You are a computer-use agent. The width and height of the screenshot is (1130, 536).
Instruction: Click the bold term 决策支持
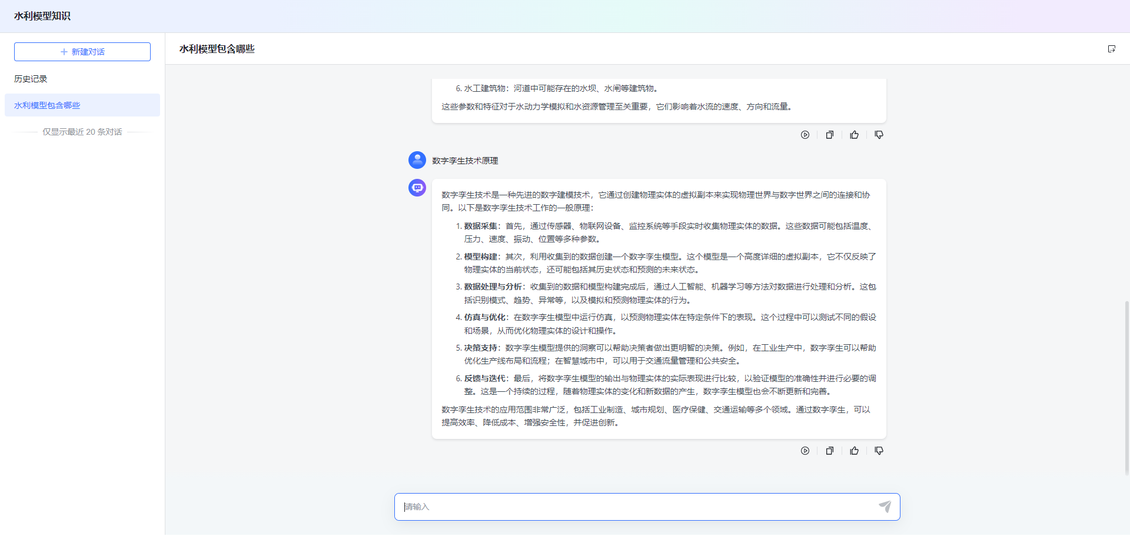click(480, 348)
